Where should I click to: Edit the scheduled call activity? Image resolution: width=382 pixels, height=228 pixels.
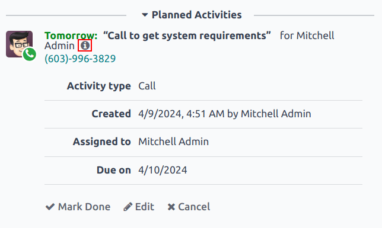pos(139,207)
